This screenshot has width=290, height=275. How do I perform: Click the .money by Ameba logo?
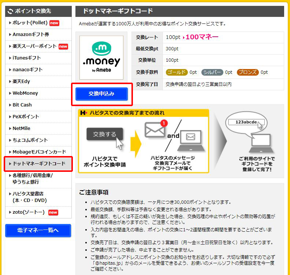pos(101,58)
